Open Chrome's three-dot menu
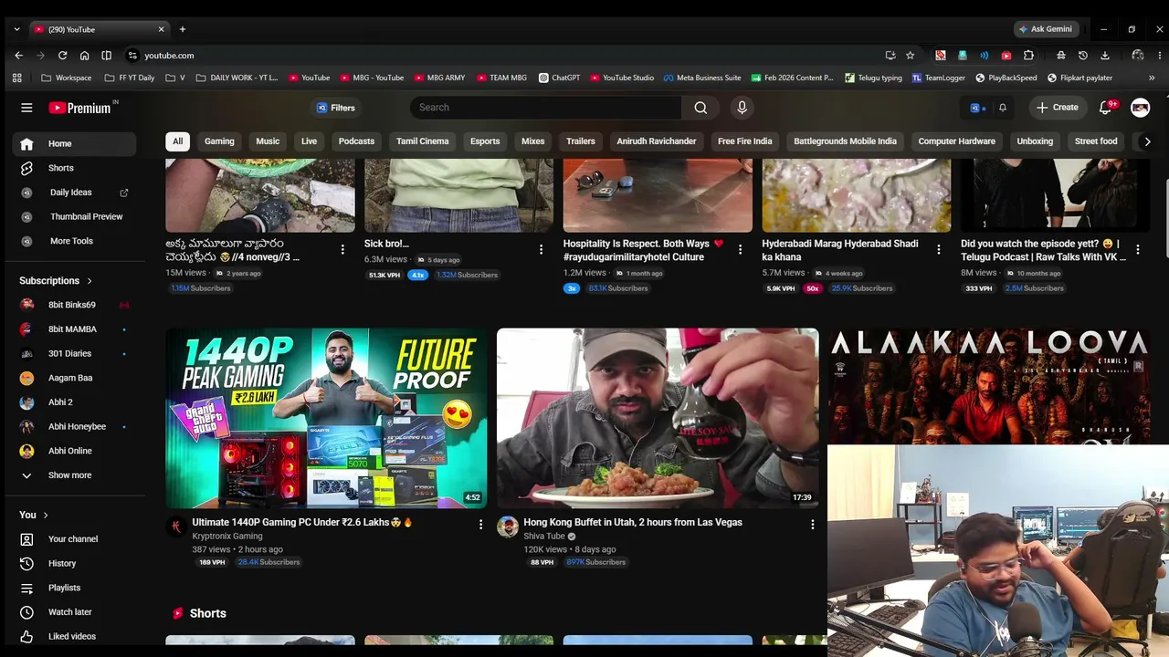The image size is (1169, 657). [1158, 56]
